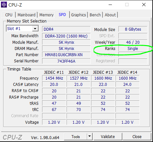Click the Ver. 1.98.0.x64 version text
This screenshot has width=153, height=142.
pos(45,138)
